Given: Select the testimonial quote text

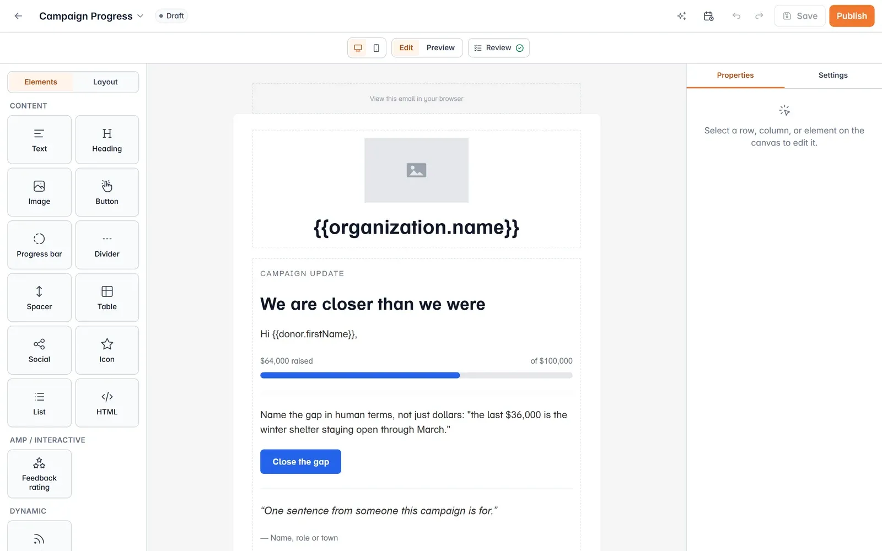Looking at the screenshot, I should coord(379,511).
